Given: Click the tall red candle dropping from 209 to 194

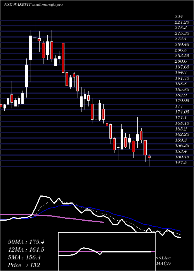Looking at the screenshot, I should click(63, 58).
